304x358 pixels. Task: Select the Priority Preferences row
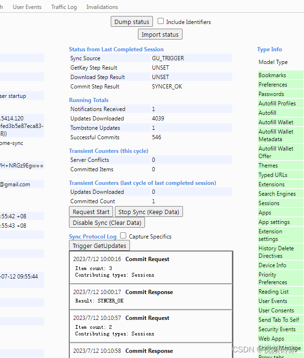point(281,278)
